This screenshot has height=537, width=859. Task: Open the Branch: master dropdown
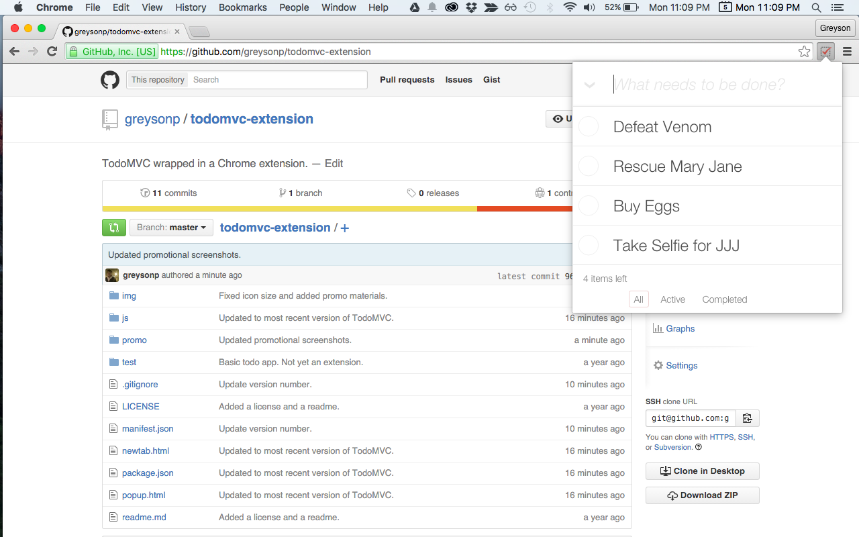(171, 228)
